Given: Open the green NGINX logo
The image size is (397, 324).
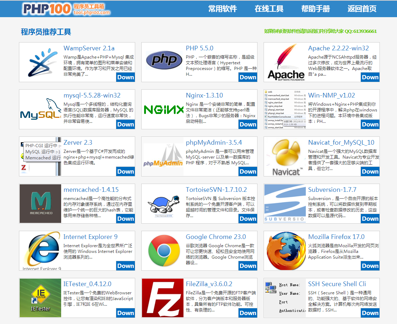Looking at the screenshot, I should point(163,110).
